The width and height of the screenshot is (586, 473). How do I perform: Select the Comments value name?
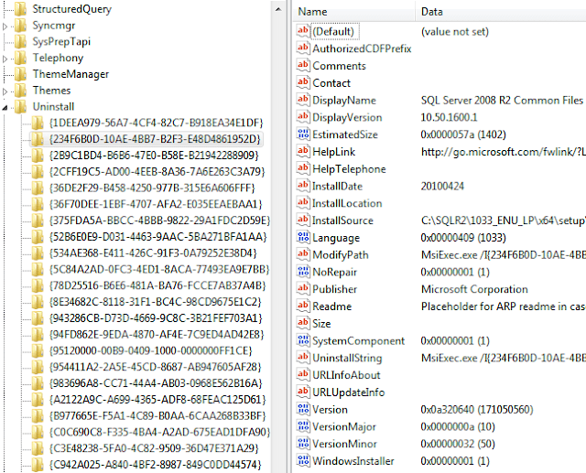(340, 66)
